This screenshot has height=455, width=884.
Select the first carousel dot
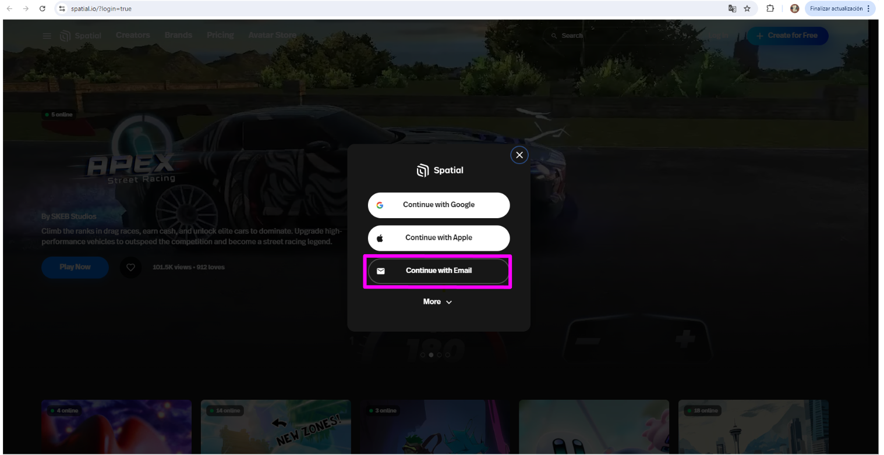tap(423, 354)
